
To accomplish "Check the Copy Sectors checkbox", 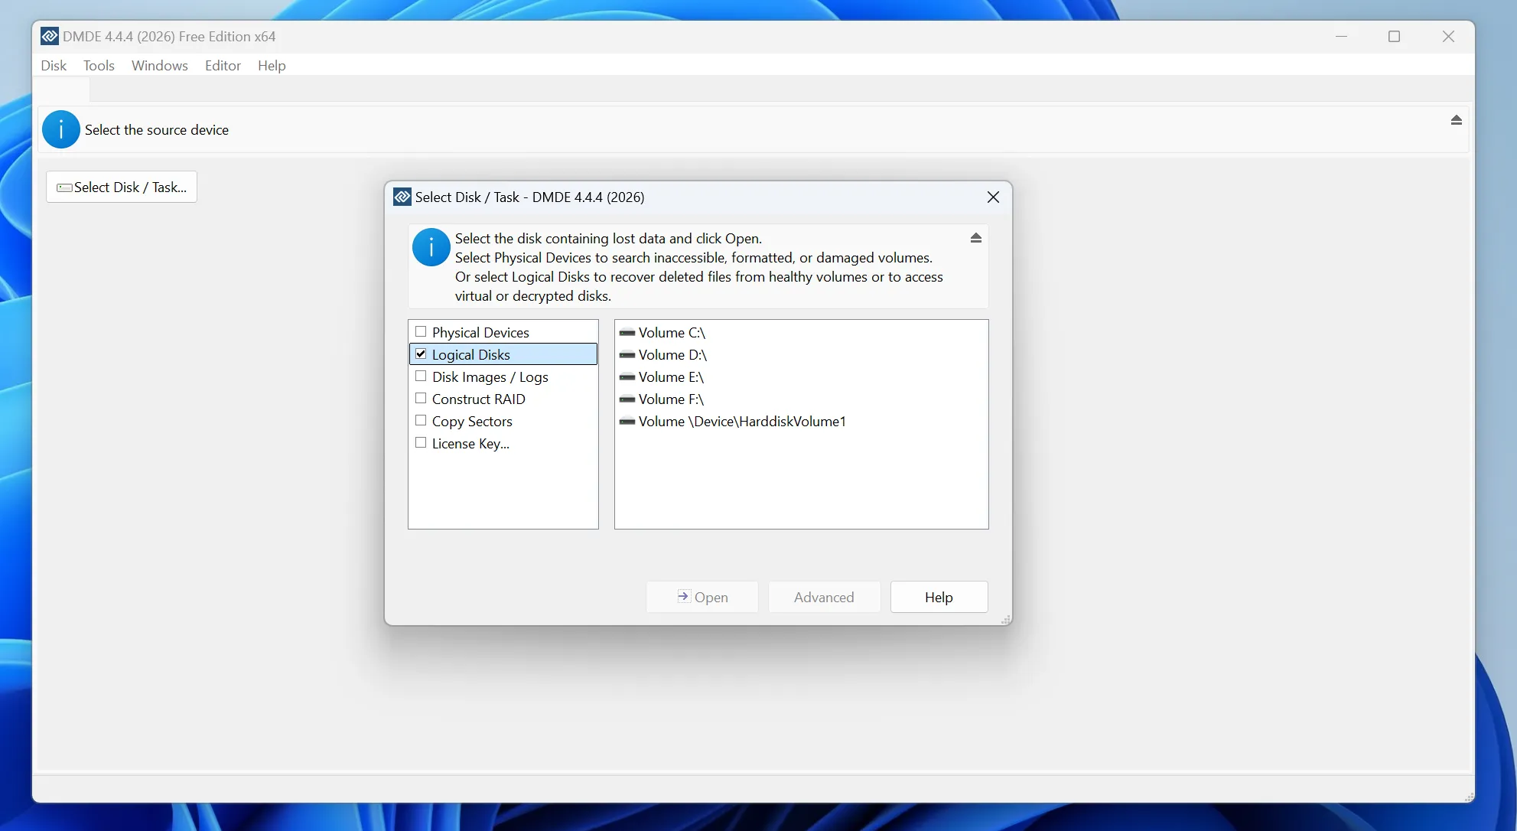I will pyautogui.click(x=421, y=421).
